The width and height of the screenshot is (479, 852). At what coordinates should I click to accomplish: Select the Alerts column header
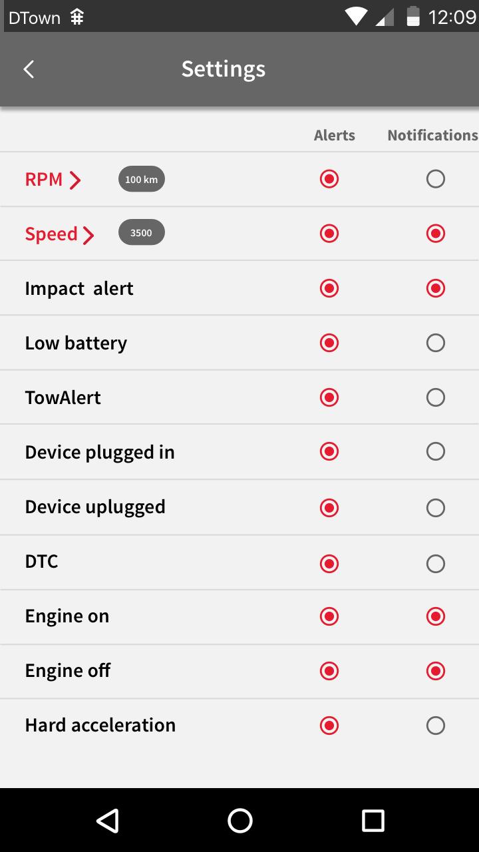tap(334, 135)
